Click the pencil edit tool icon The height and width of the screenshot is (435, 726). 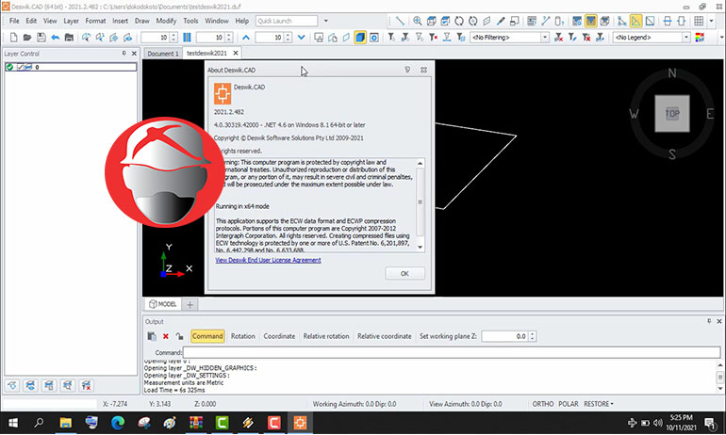pyautogui.click(x=501, y=21)
